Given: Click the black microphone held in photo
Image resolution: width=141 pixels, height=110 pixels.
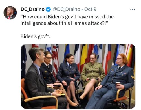Looking at the screenshot, I should [57, 86].
